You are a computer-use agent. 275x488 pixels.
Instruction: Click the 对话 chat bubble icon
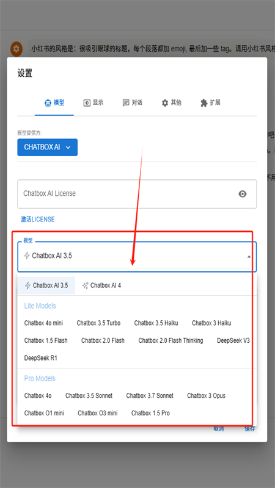click(126, 103)
